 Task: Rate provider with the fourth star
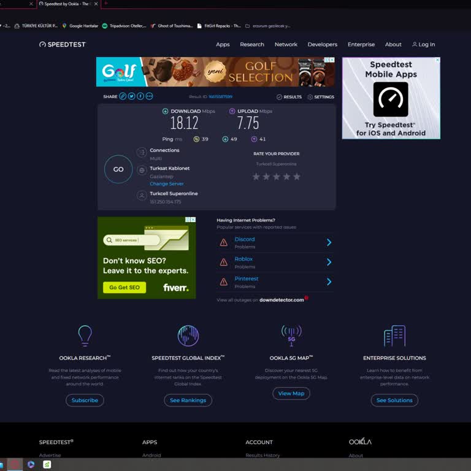pyautogui.click(x=286, y=177)
